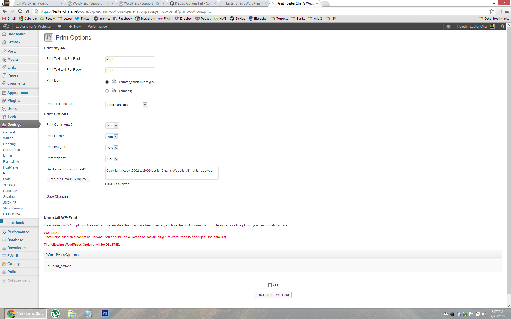This screenshot has width=511, height=319.
Task: Collapse the admin sidebar menu
Action: [16, 280]
